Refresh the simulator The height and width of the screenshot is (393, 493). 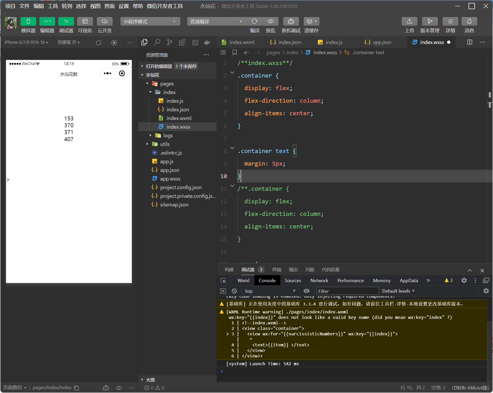pos(98,42)
